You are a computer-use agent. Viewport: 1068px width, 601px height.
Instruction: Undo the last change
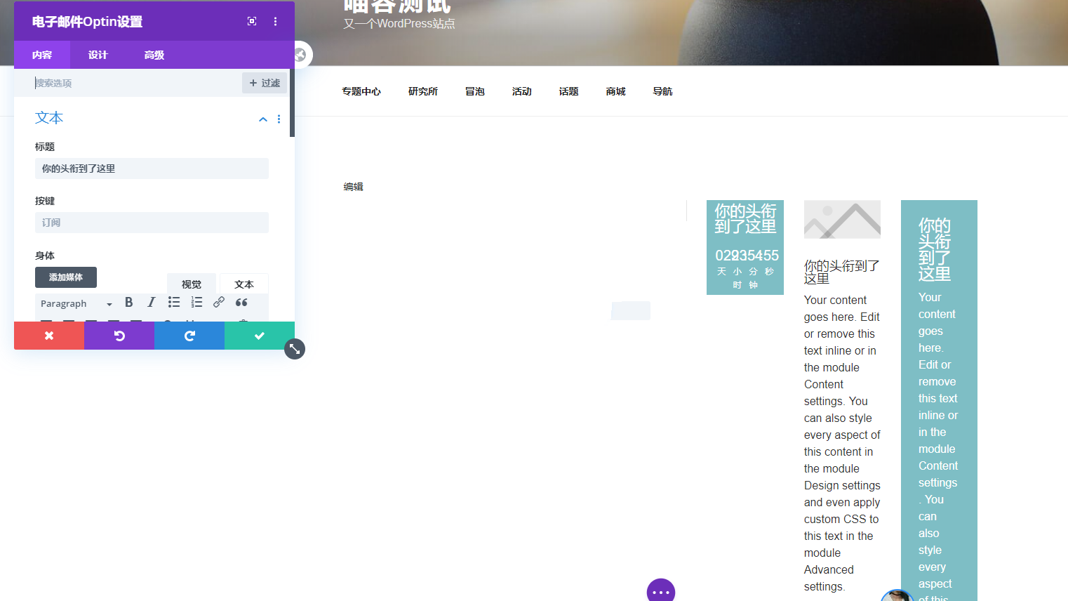(x=119, y=336)
